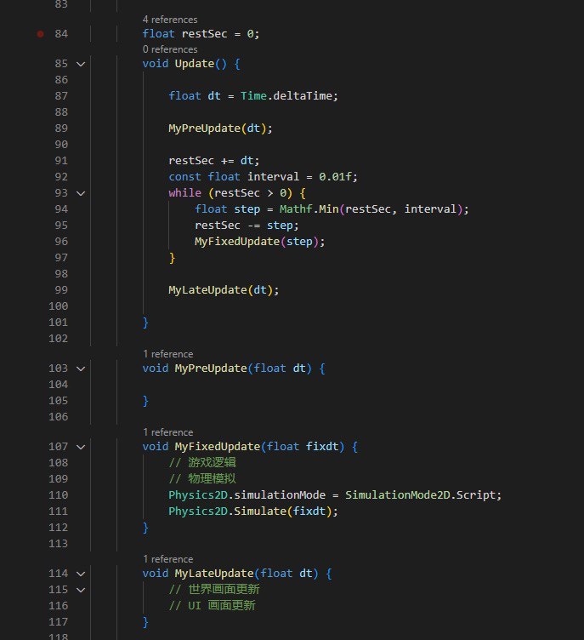Click the '// UI 画面更新' comment
The height and width of the screenshot is (640, 584).
click(212, 606)
